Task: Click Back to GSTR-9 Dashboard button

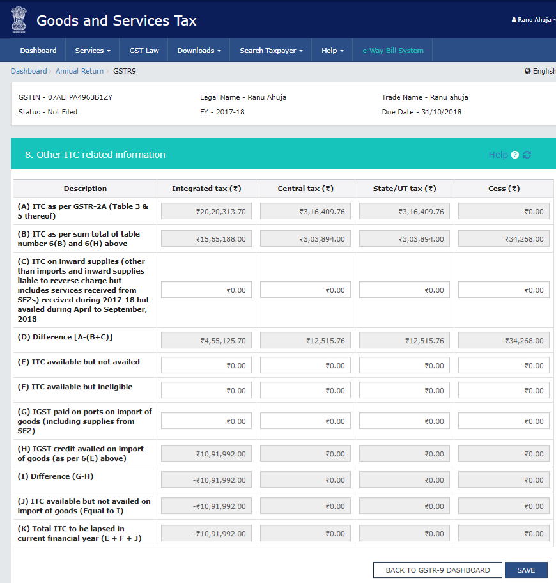Action: [x=438, y=570]
